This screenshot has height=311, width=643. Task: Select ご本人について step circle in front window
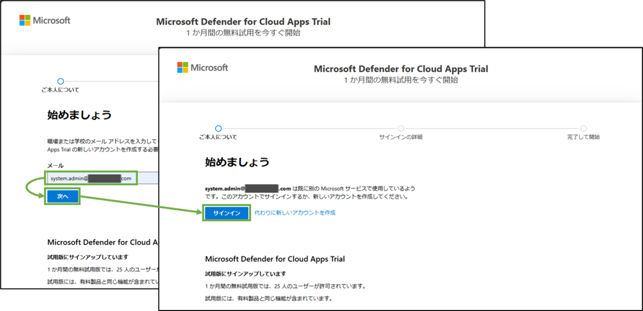[218, 128]
